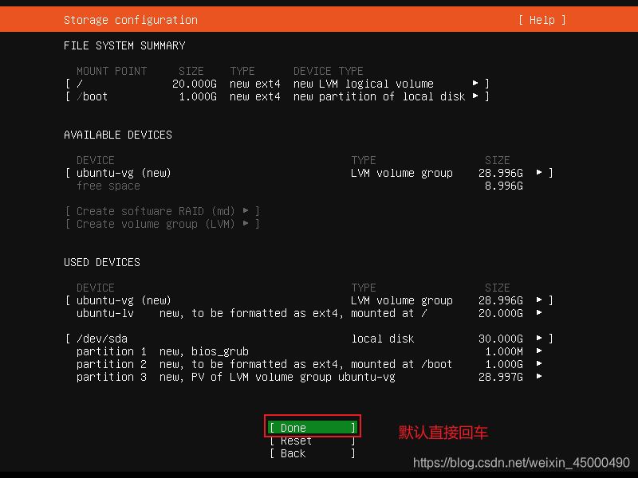Select the / mount point row
638x478 pixels.
pyautogui.click(x=277, y=84)
